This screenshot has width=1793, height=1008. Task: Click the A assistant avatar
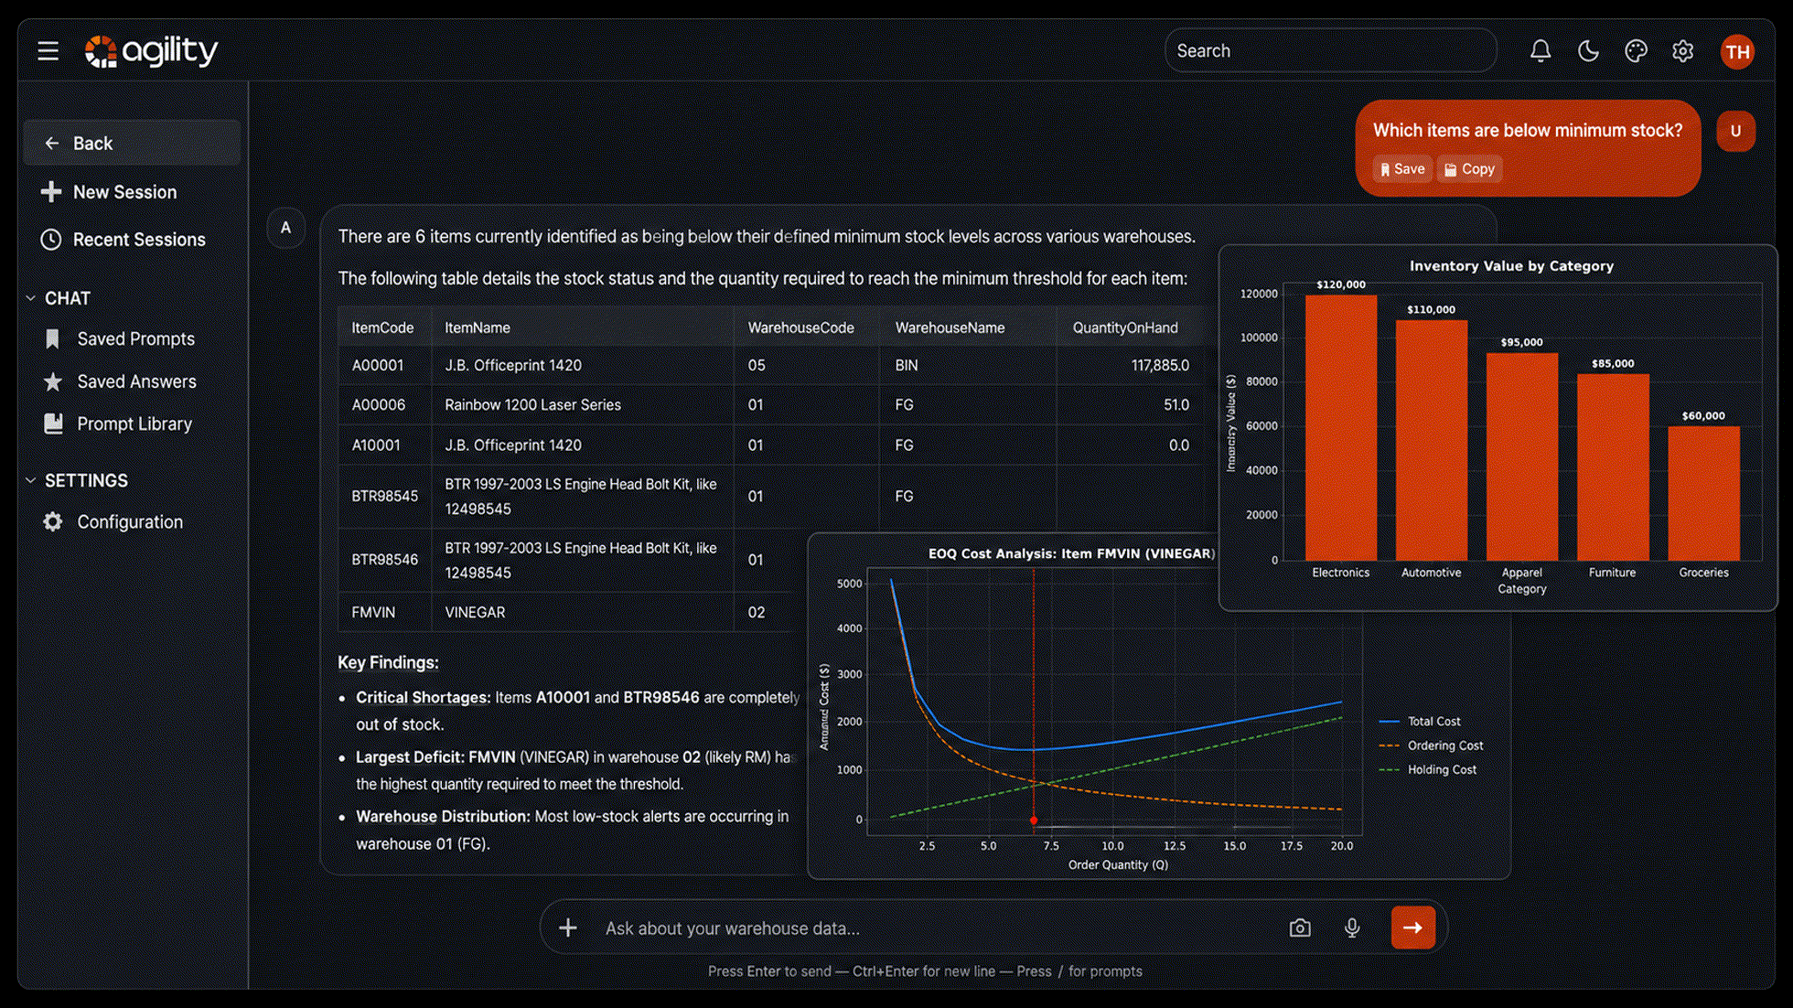pyautogui.click(x=285, y=228)
